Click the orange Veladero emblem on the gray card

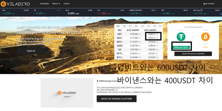(x=60, y=93)
